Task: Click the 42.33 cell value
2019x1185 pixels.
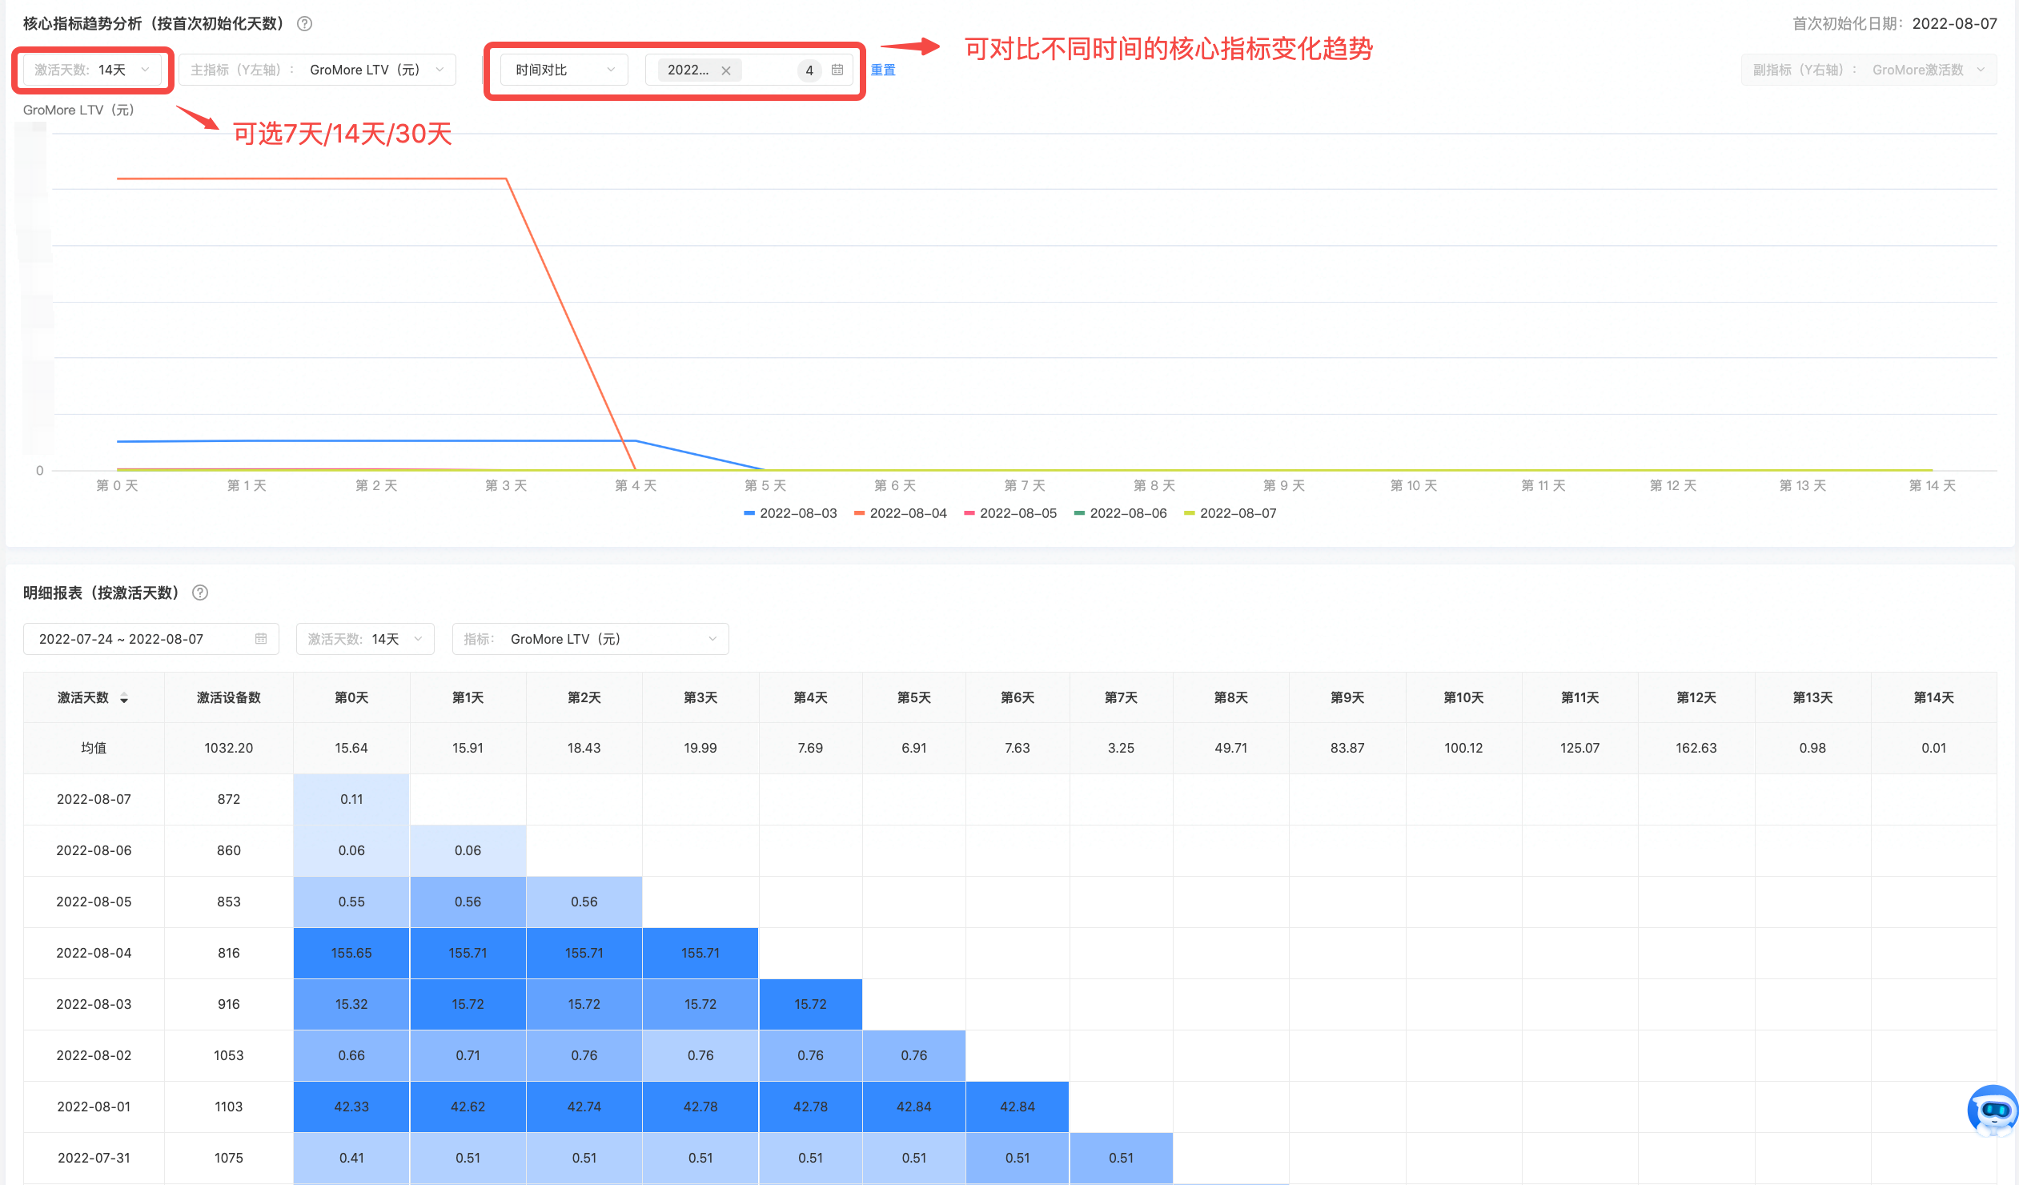Action: coord(351,1107)
